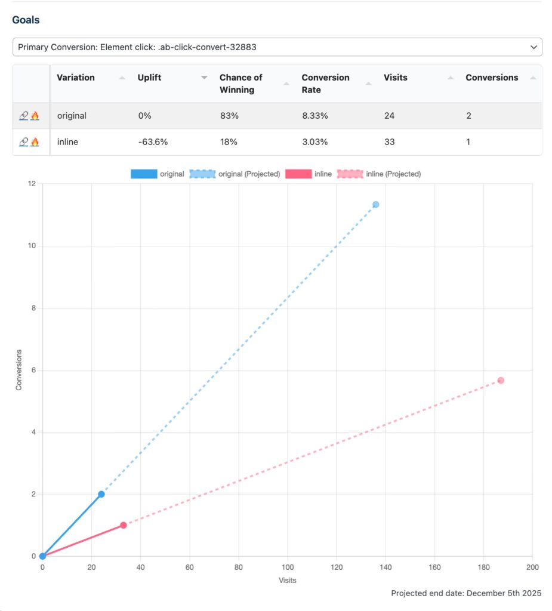Open the Primary Conversion goal dropdown
This screenshot has height=611, width=552.
click(277, 47)
